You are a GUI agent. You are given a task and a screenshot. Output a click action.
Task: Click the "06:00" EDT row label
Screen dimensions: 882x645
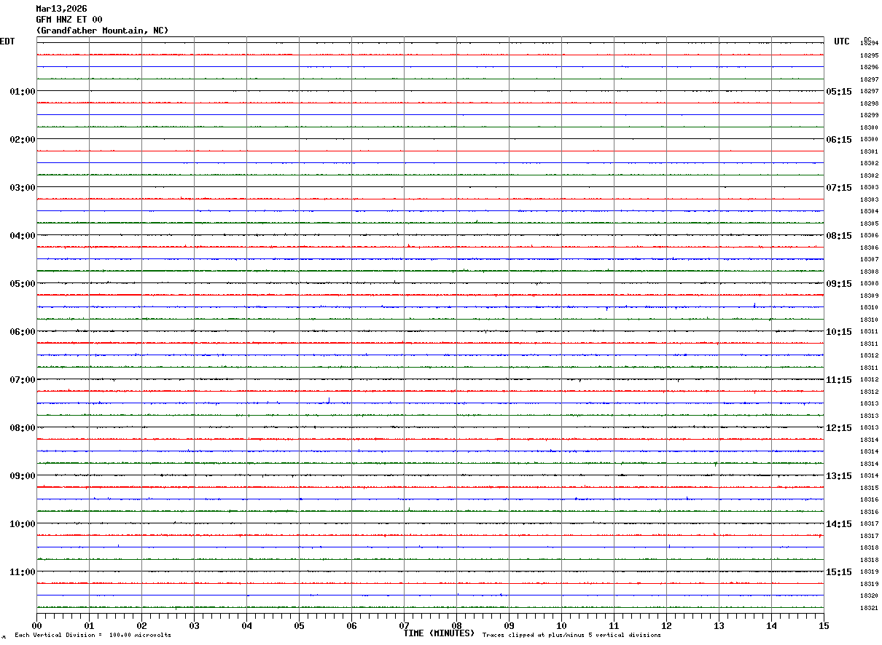point(23,332)
